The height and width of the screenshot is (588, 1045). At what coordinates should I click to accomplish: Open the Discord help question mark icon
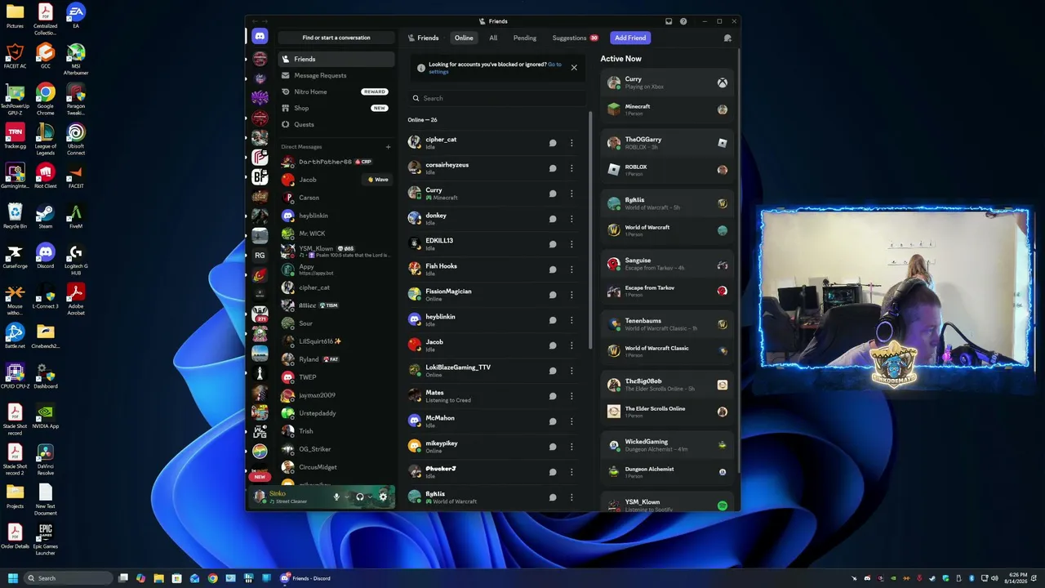tap(683, 21)
